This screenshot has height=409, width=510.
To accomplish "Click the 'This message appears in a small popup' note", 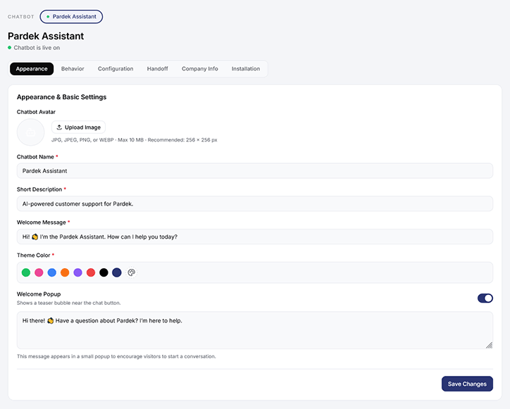I will 116,357.
